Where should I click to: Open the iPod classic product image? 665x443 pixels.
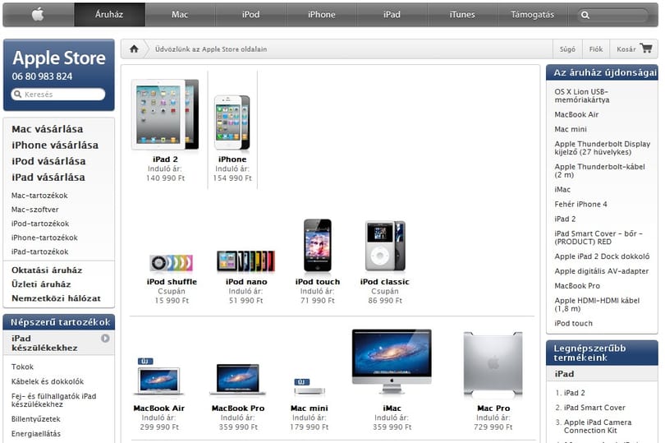click(x=385, y=246)
